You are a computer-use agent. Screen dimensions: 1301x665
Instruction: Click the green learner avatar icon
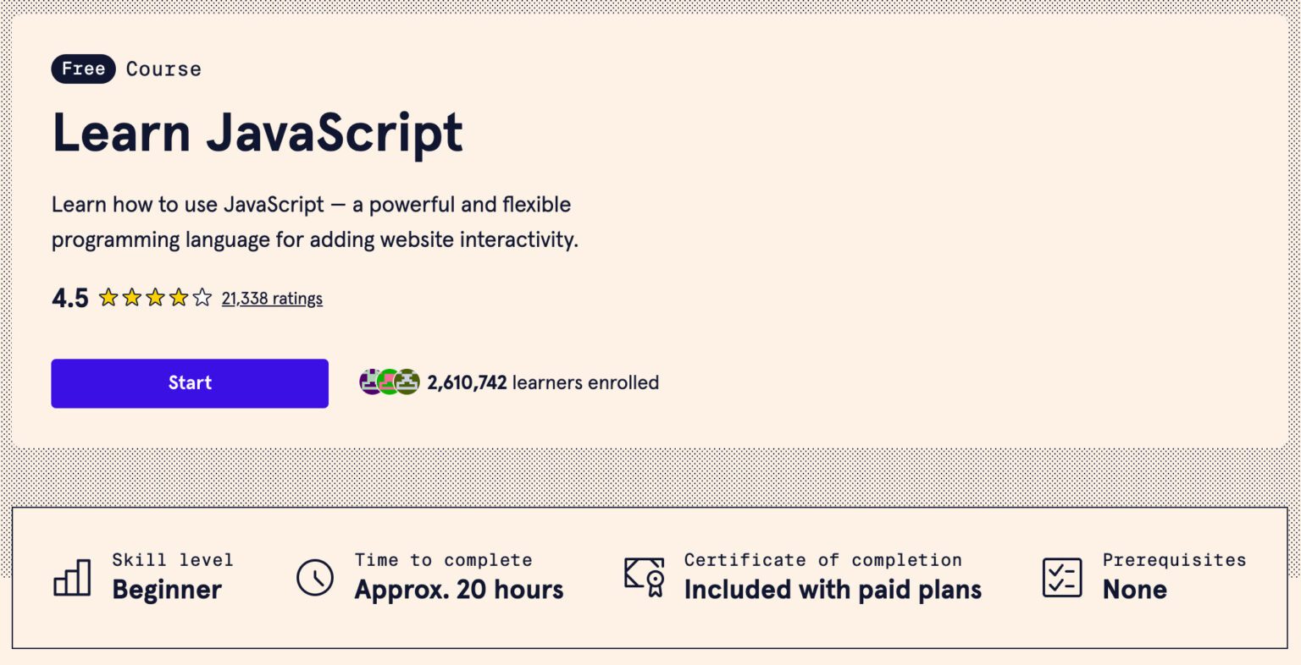pyautogui.click(x=390, y=382)
